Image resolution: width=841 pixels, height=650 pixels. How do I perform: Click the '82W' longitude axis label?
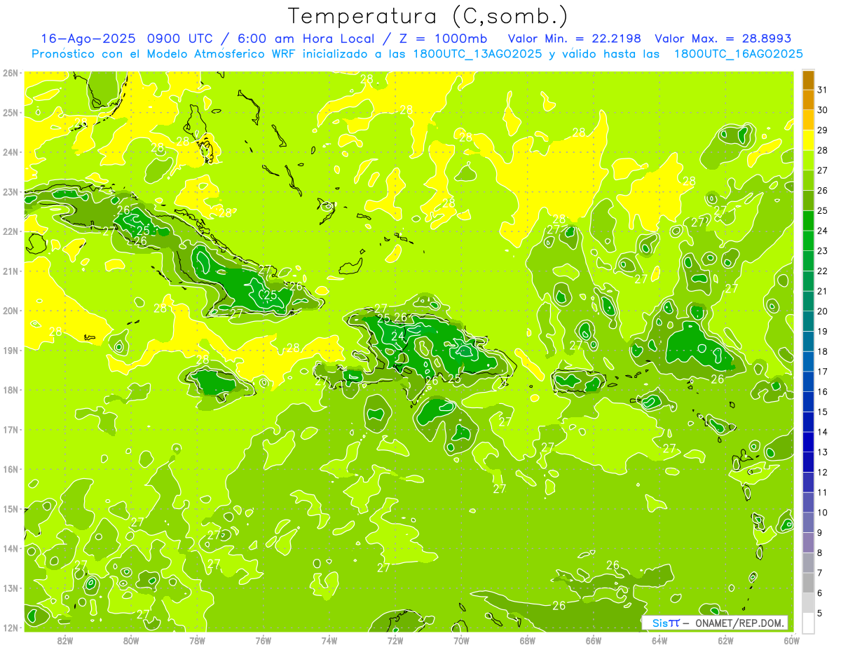(65, 641)
